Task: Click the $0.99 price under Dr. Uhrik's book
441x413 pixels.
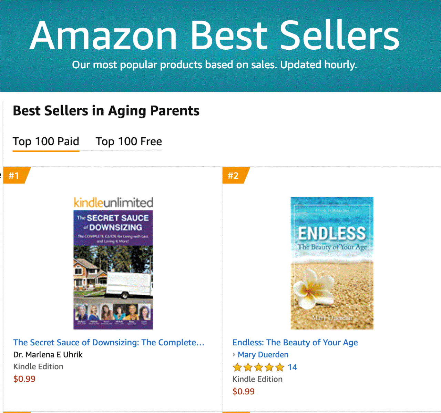Action: click(x=24, y=379)
